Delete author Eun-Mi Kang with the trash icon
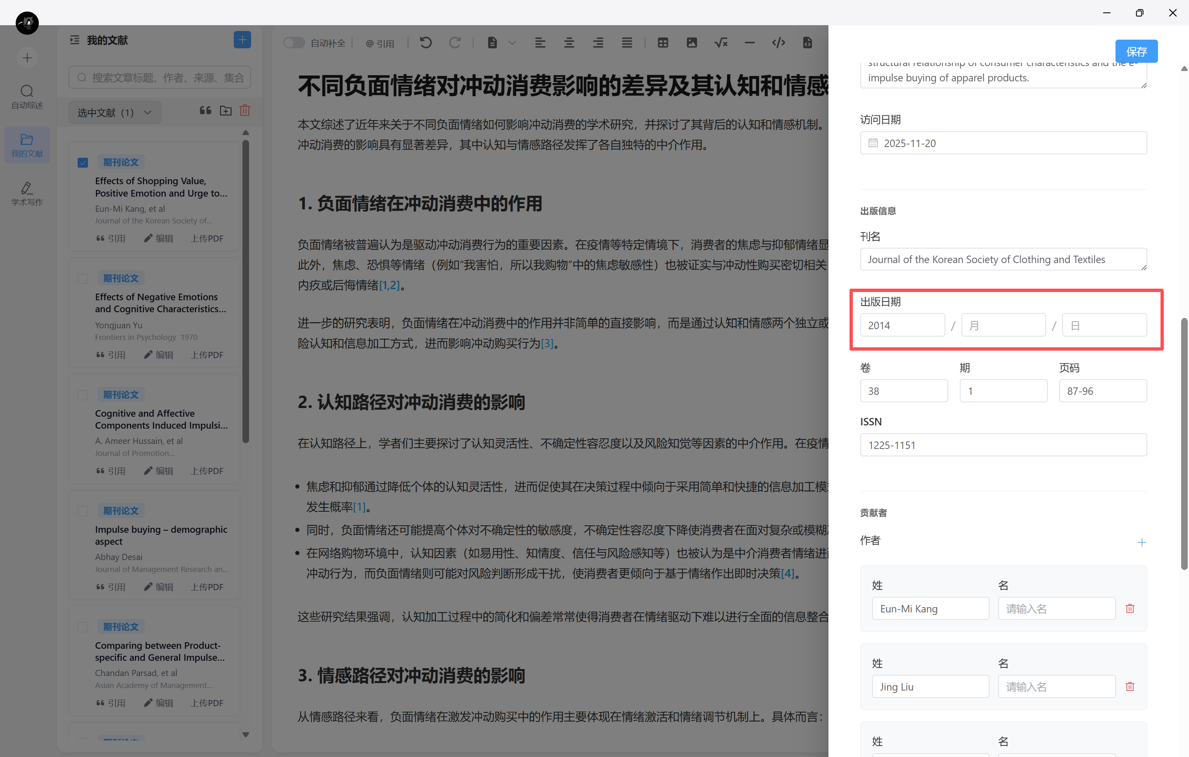The height and width of the screenshot is (757, 1189). 1130,608
